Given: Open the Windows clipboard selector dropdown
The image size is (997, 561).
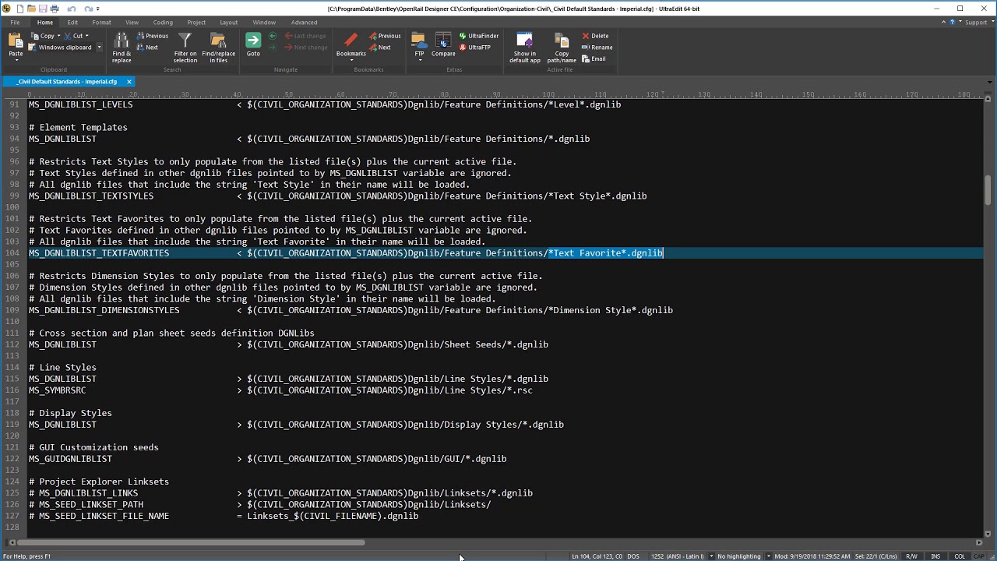Looking at the screenshot, I should click(x=99, y=48).
